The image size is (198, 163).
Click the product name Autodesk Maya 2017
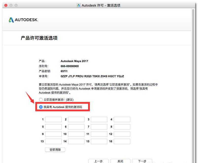click(74, 61)
